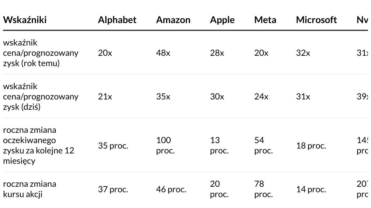Image resolution: width=371 pixels, height=208 pixels.
Task: Select Meta's 24x cell
Action: (x=261, y=97)
